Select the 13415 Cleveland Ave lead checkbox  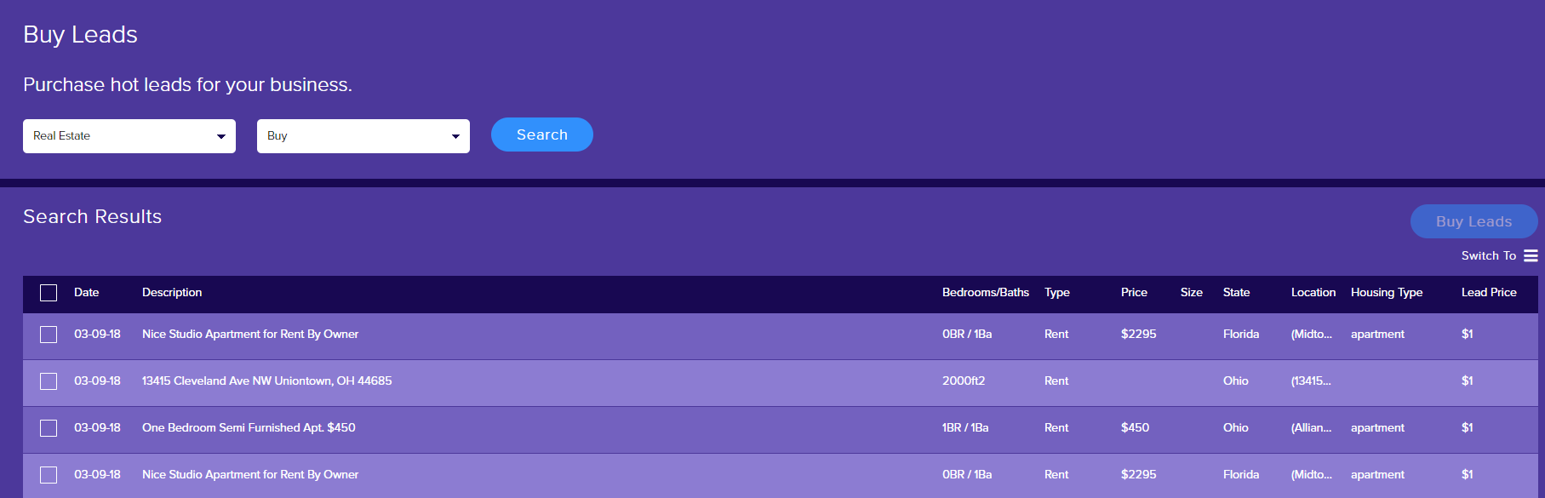[49, 381]
